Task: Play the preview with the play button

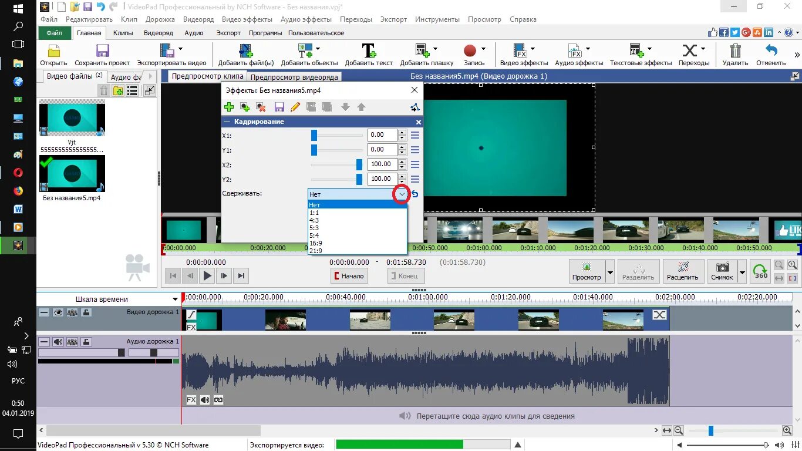Action: pyautogui.click(x=207, y=275)
